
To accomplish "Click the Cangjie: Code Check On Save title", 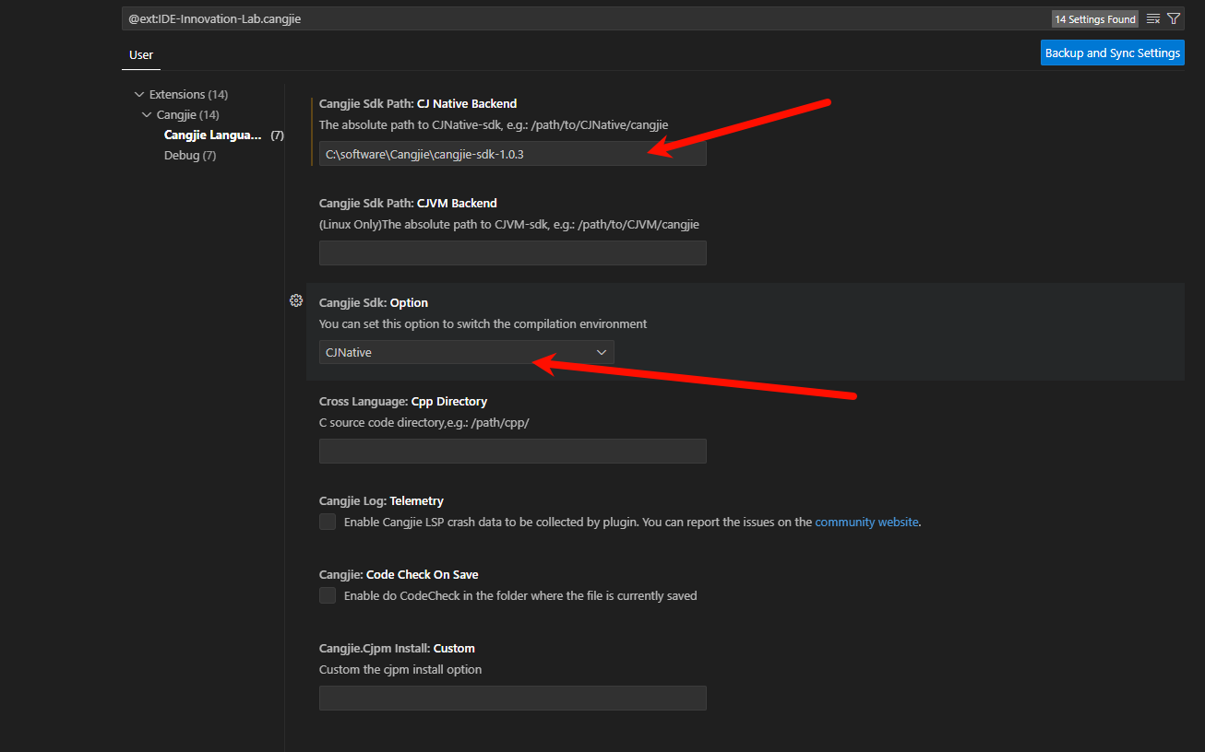I will pos(399,574).
